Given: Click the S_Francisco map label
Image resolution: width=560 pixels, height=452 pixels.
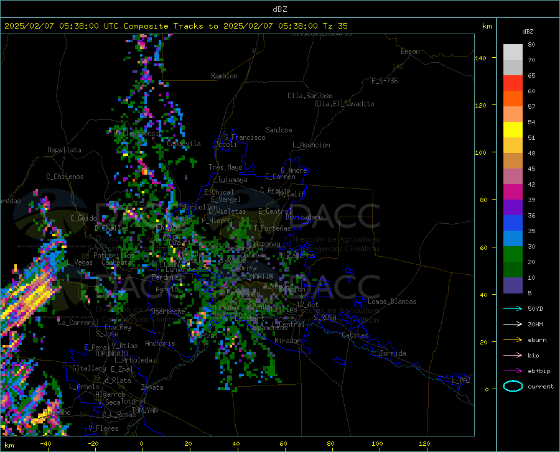Looking at the screenshot, I should pos(245,137).
